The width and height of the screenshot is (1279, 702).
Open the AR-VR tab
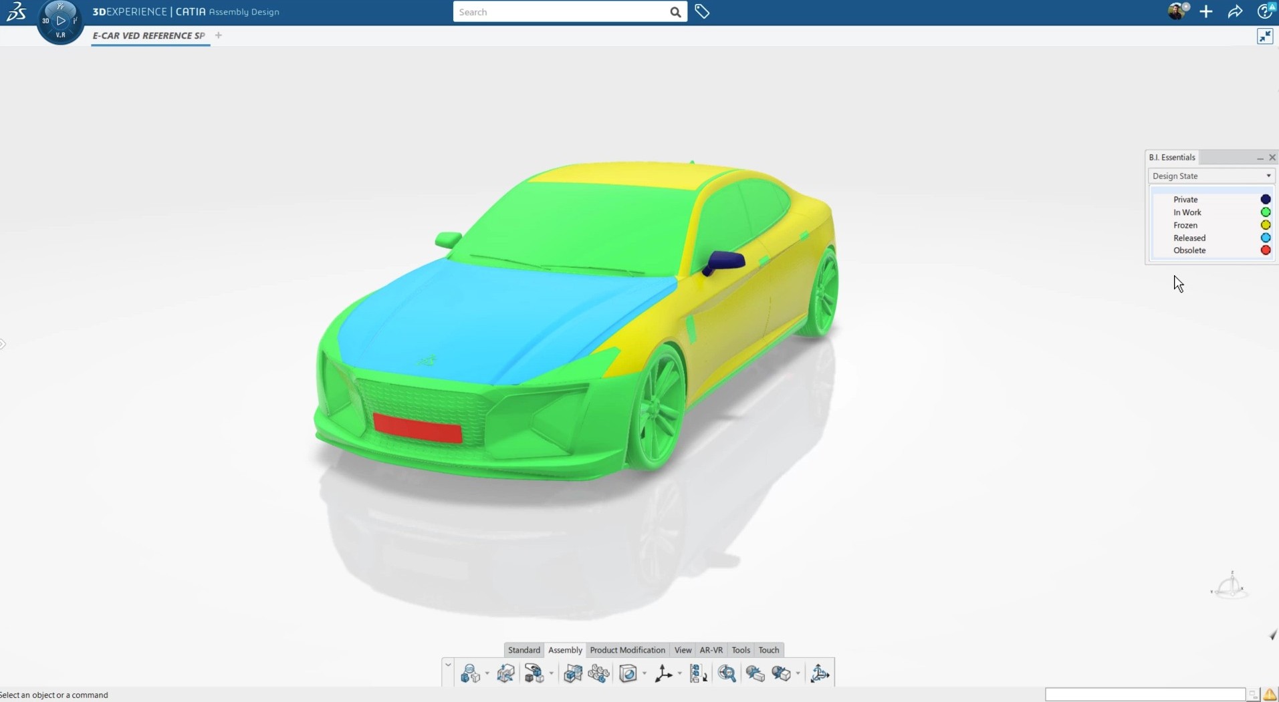pos(711,650)
